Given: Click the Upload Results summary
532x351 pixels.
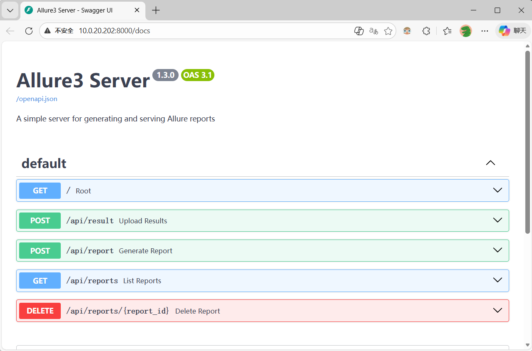Looking at the screenshot, I should (143, 221).
